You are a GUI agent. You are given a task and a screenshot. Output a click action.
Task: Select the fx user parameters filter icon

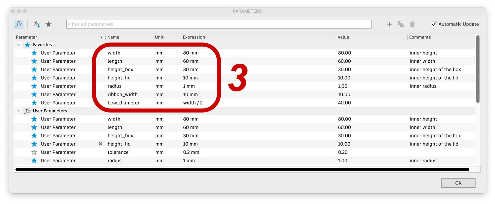coord(19,24)
